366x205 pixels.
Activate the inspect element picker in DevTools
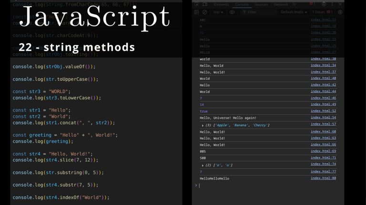[197, 4]
